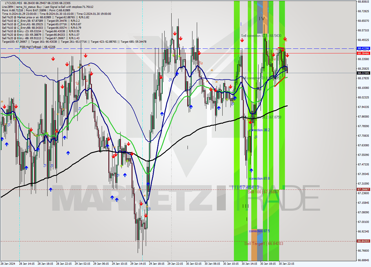Click the '30 Jan 14:15' time axis label
This screenshot has height=267, width=371.
(x=250, y=264)
